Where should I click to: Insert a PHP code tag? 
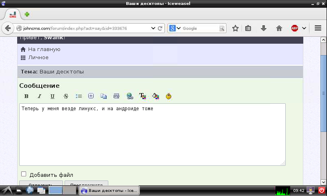pyautogui.click(x=116, y=96)
